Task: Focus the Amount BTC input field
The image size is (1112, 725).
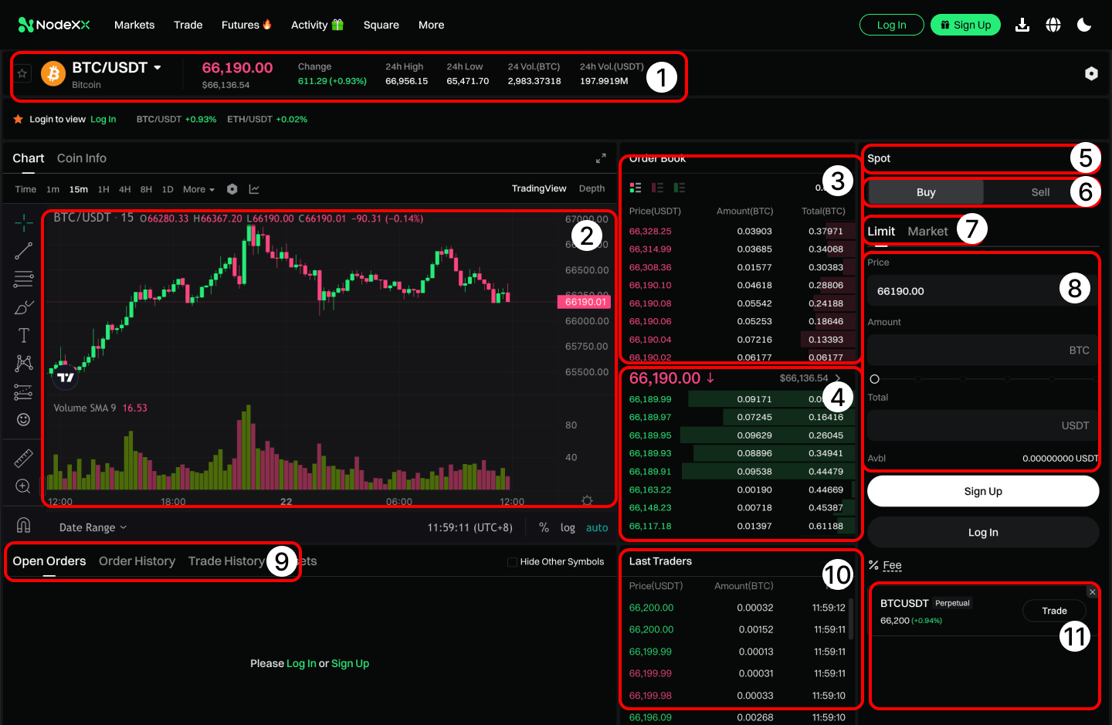Action: click(983, 351)
